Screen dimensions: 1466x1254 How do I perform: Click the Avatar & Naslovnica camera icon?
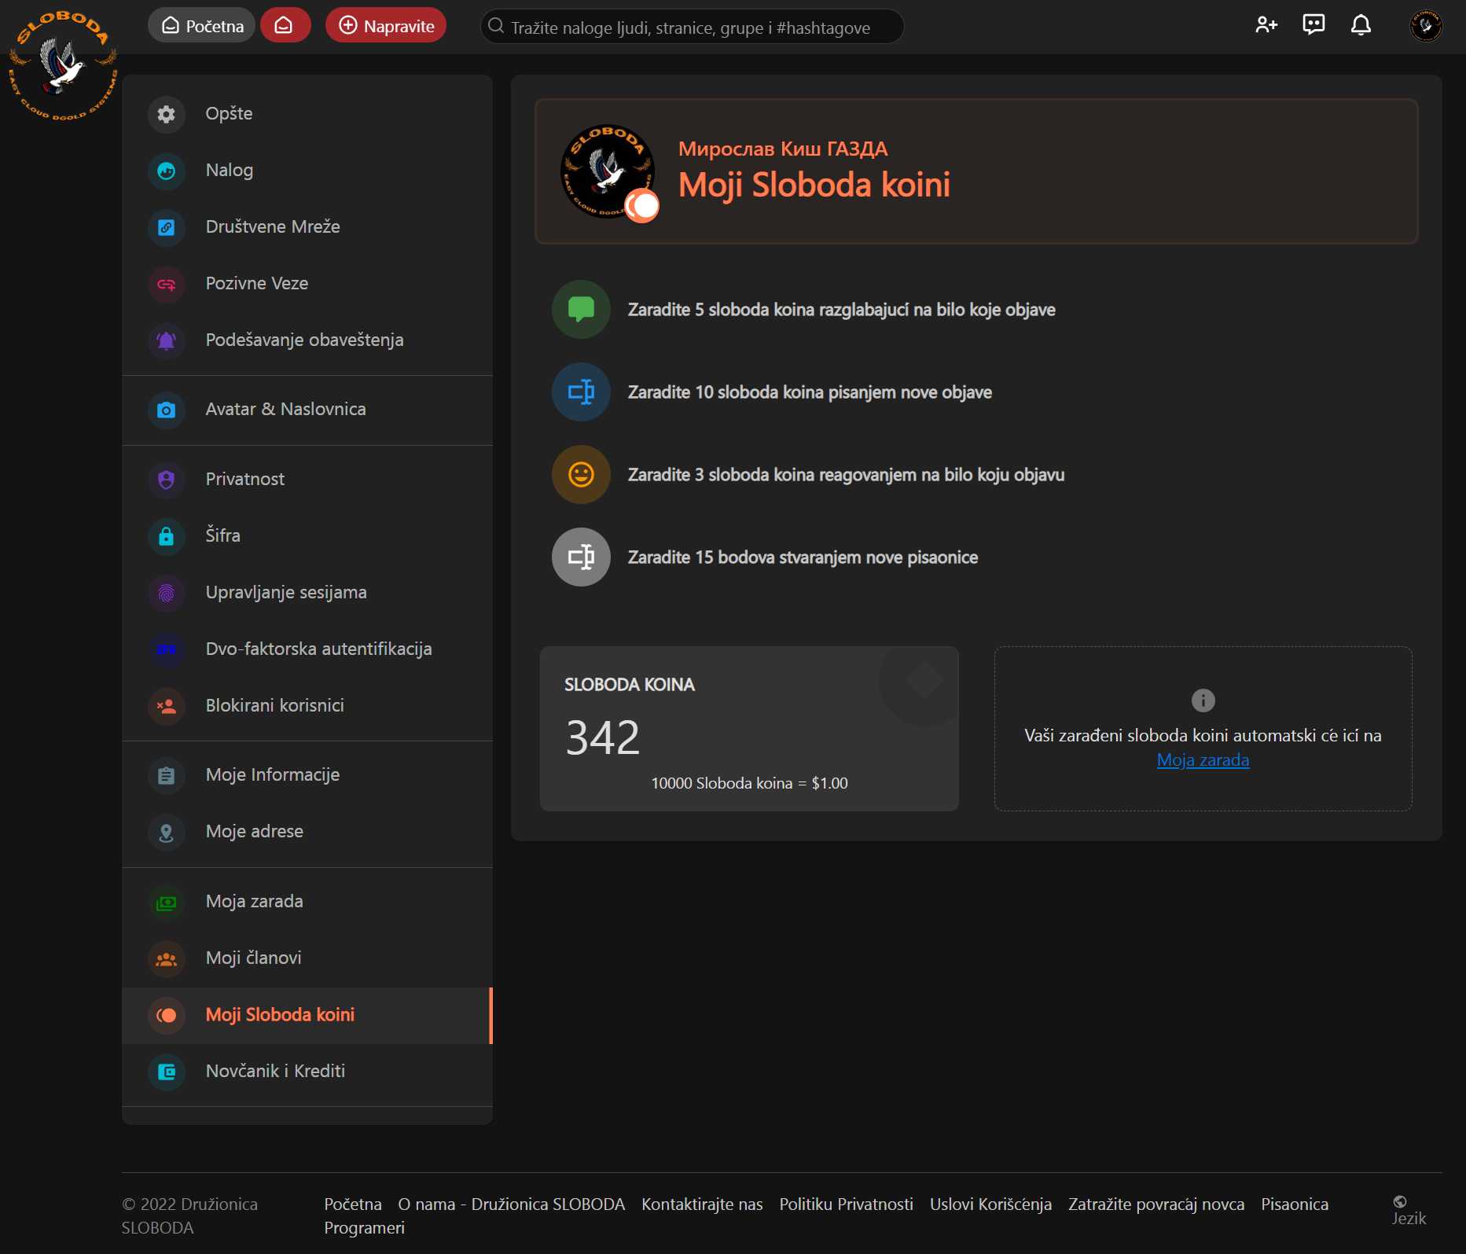[x=166, y=410]
